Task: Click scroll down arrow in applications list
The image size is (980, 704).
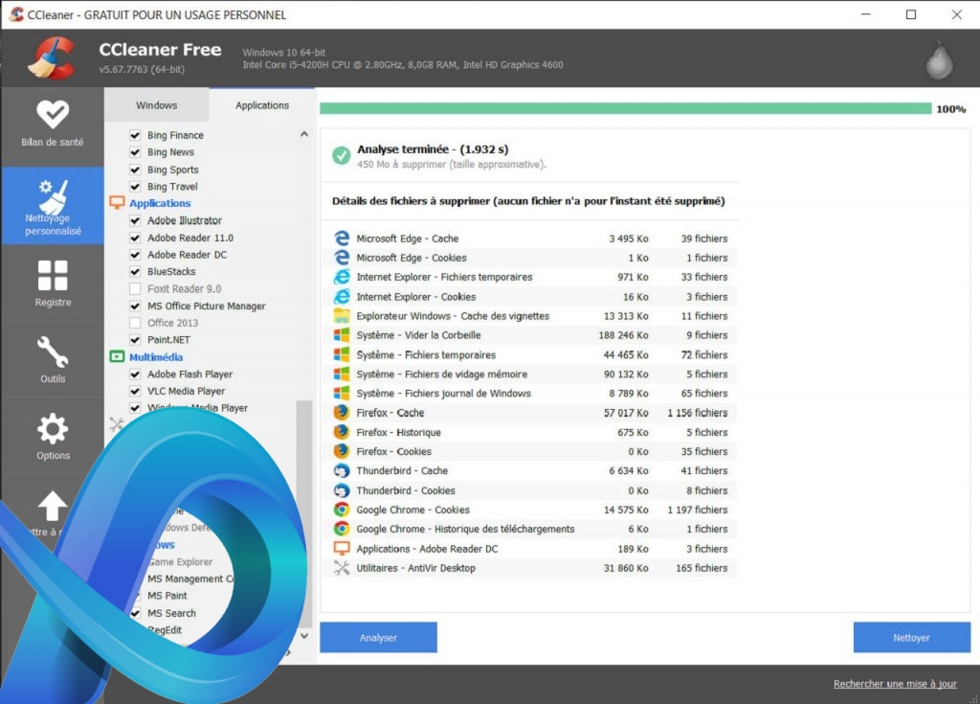Action: [x=304, y=636]
